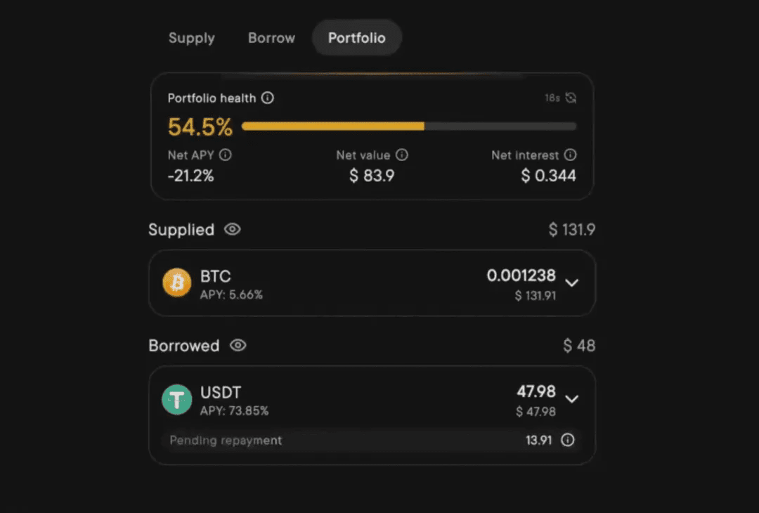Expand the BTC supplied asset row

click(x=572, y=283)
